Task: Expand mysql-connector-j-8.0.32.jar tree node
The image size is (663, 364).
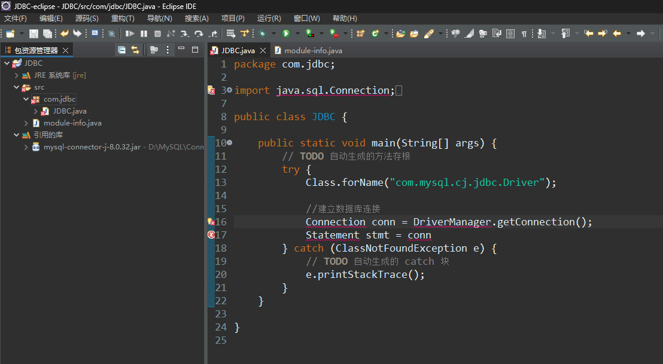Action: click(x=26, y=147)
